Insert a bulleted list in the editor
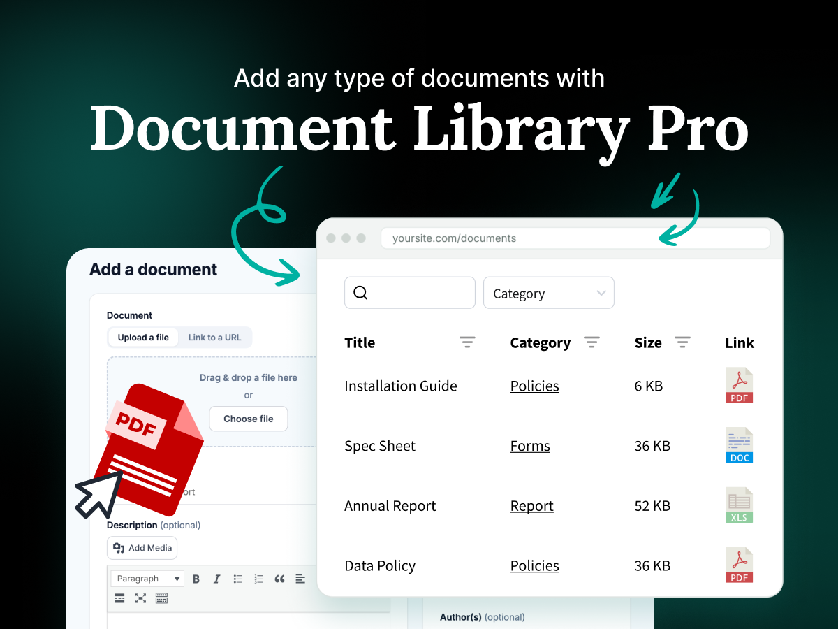The image size is (838, 629). point(238,579)
